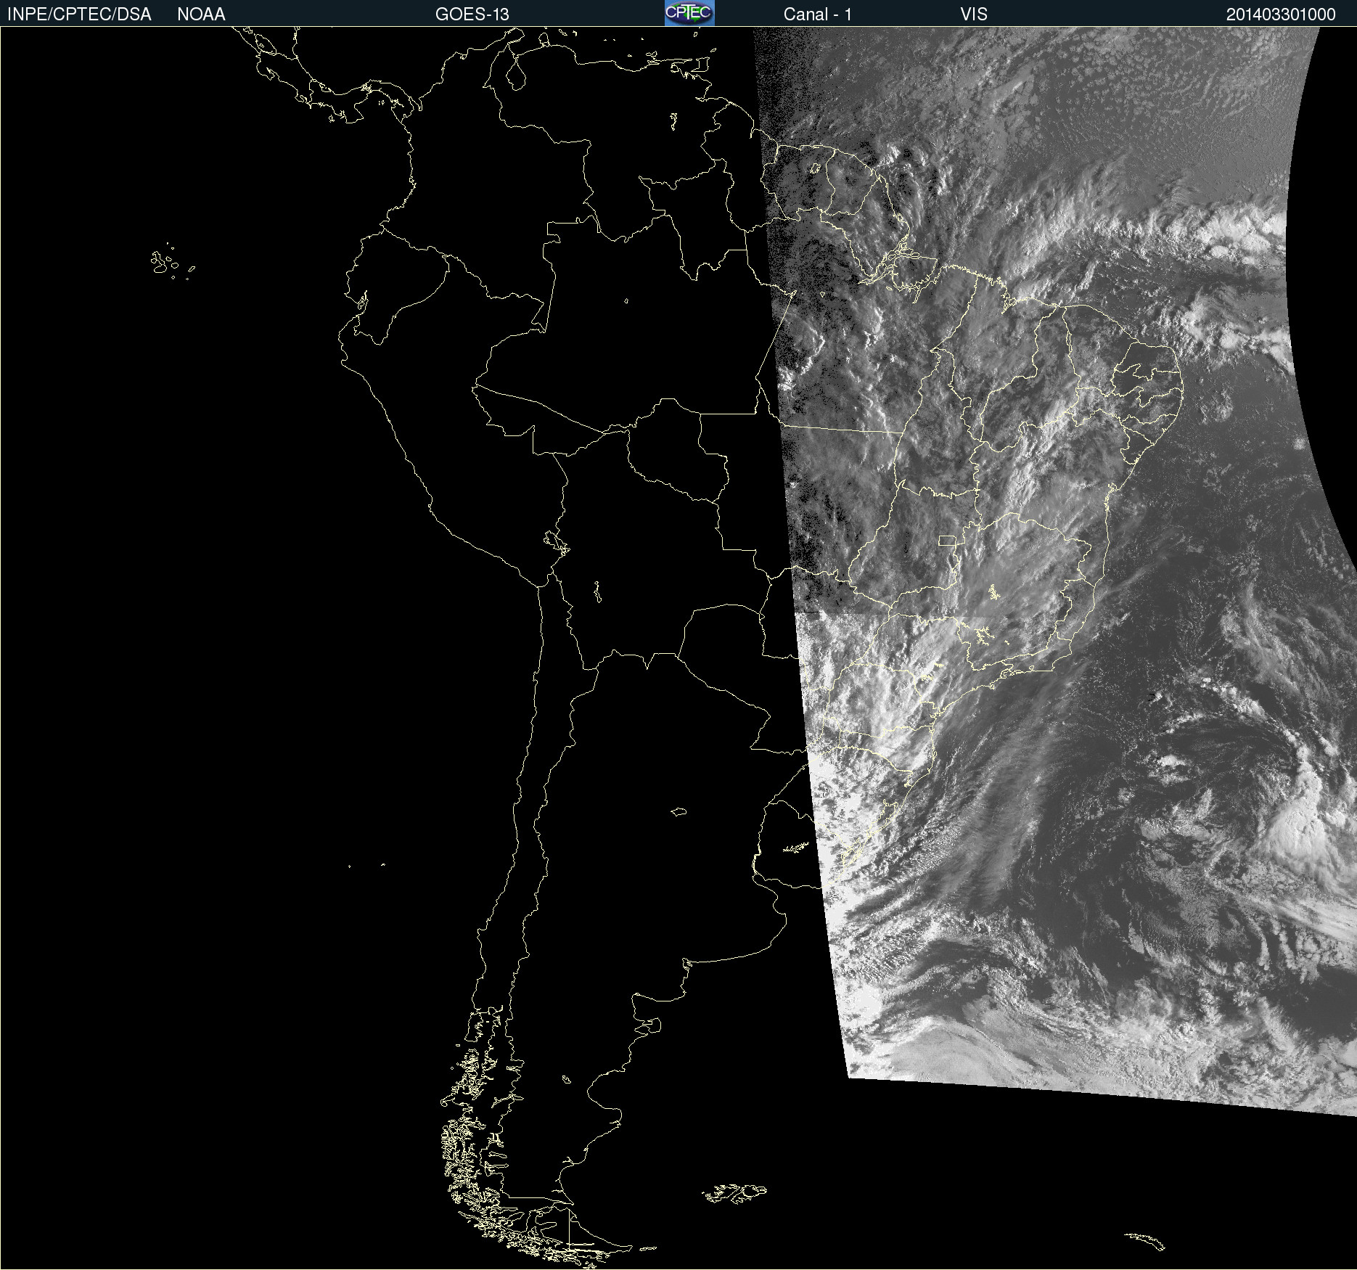Click the CPTEC logo in header
The height and width of the screenshot is (1270, 1357).
tap(689, 13)
